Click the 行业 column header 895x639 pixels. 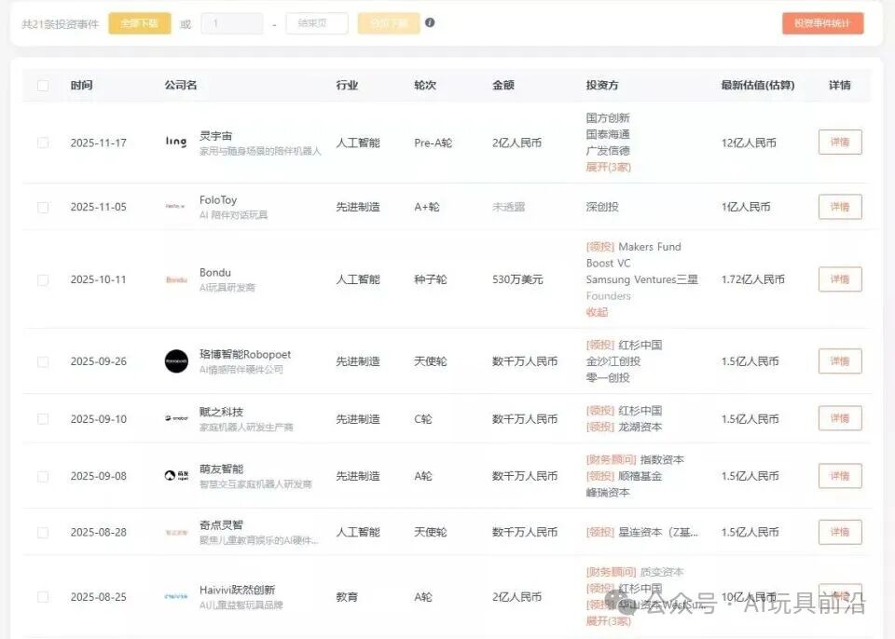pos(347,85)
